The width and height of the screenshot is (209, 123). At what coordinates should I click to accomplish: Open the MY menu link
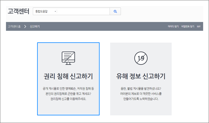(199, 26)
